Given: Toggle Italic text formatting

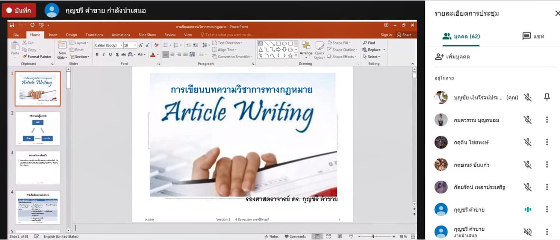Looking at the screenshot, I should pos(104,55).
